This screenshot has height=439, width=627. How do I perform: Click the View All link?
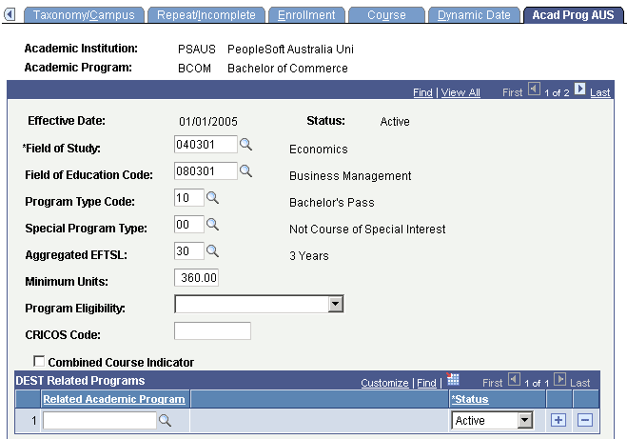point(460,92)
